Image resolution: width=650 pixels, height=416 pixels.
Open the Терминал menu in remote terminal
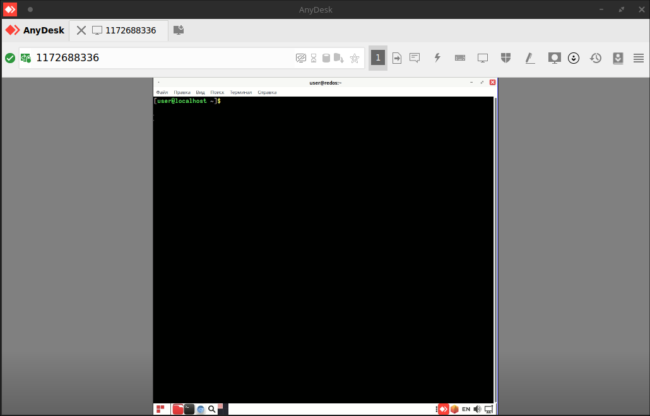(240, 92)
